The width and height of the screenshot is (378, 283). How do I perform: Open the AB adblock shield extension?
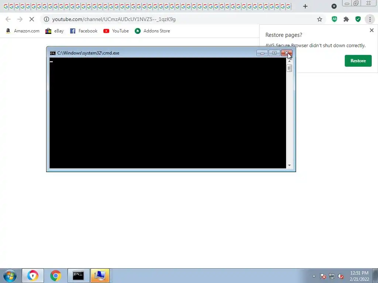[334, 19]
